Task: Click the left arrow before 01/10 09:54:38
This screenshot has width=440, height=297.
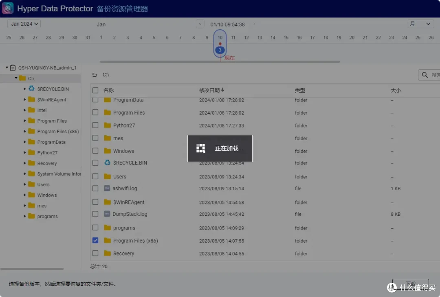Action: click(x=200, y=24)
